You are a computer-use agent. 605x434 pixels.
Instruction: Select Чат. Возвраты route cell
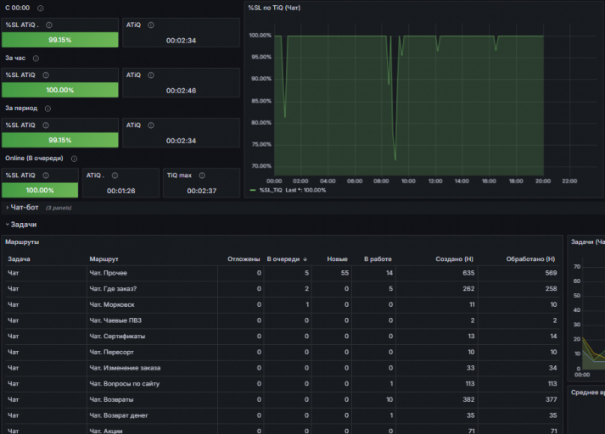(x=152, y=399)
